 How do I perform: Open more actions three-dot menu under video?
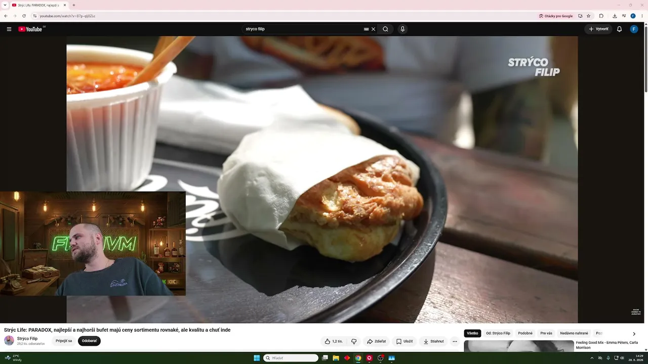point(455,341)
